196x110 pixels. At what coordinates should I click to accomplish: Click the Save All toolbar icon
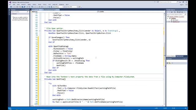(x=24, y=7)
